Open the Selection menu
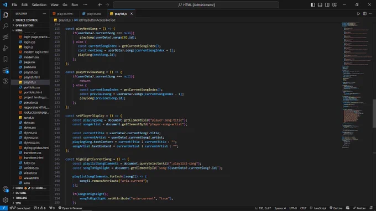The width and height of the screenshot is (376, 211). (x=39, y=5)
